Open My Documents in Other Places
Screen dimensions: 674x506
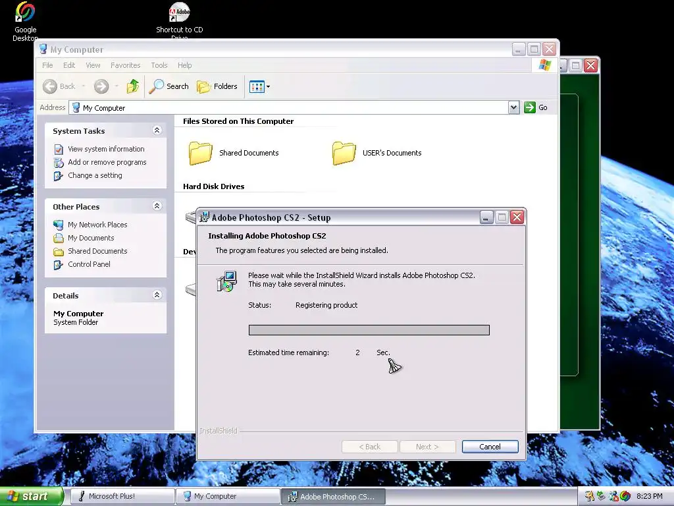[x=91, y=238]
